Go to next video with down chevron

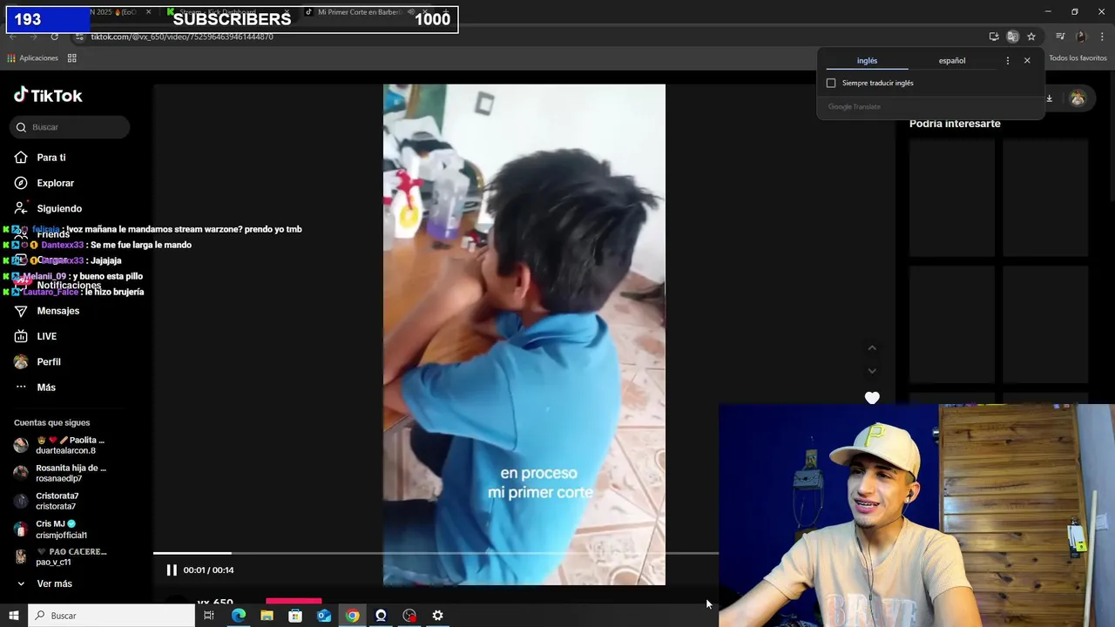pyautogui.click(x=872, y=371)
